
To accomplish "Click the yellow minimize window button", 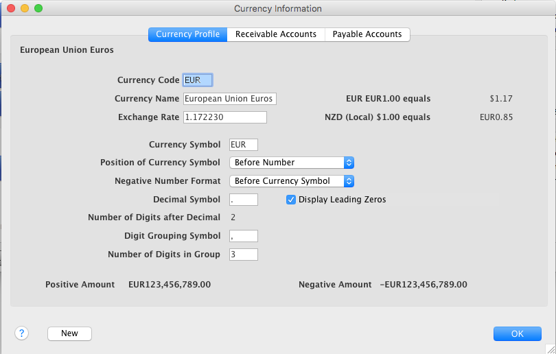I will point(24,9).
